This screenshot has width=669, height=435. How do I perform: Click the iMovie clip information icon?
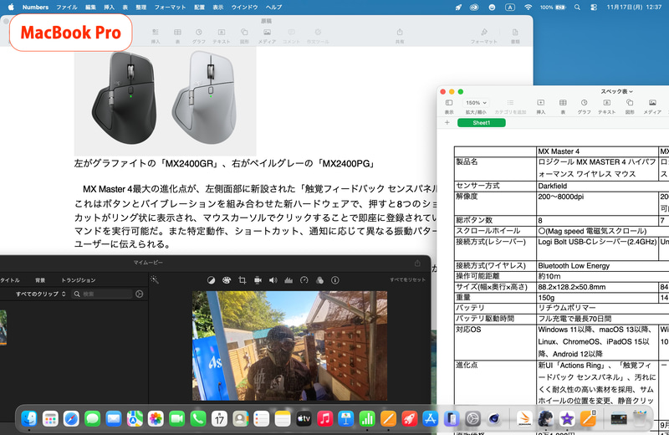pos(335,280)
